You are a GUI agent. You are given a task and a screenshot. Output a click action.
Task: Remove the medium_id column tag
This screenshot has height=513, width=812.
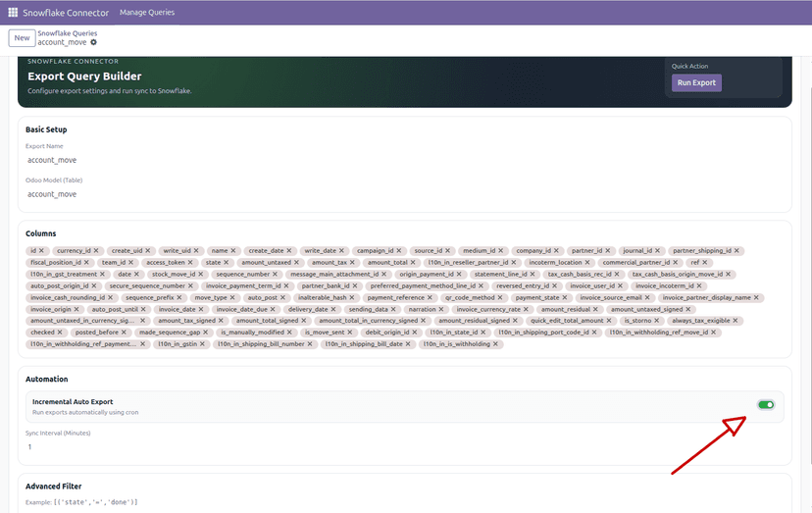tap(501, 251)
